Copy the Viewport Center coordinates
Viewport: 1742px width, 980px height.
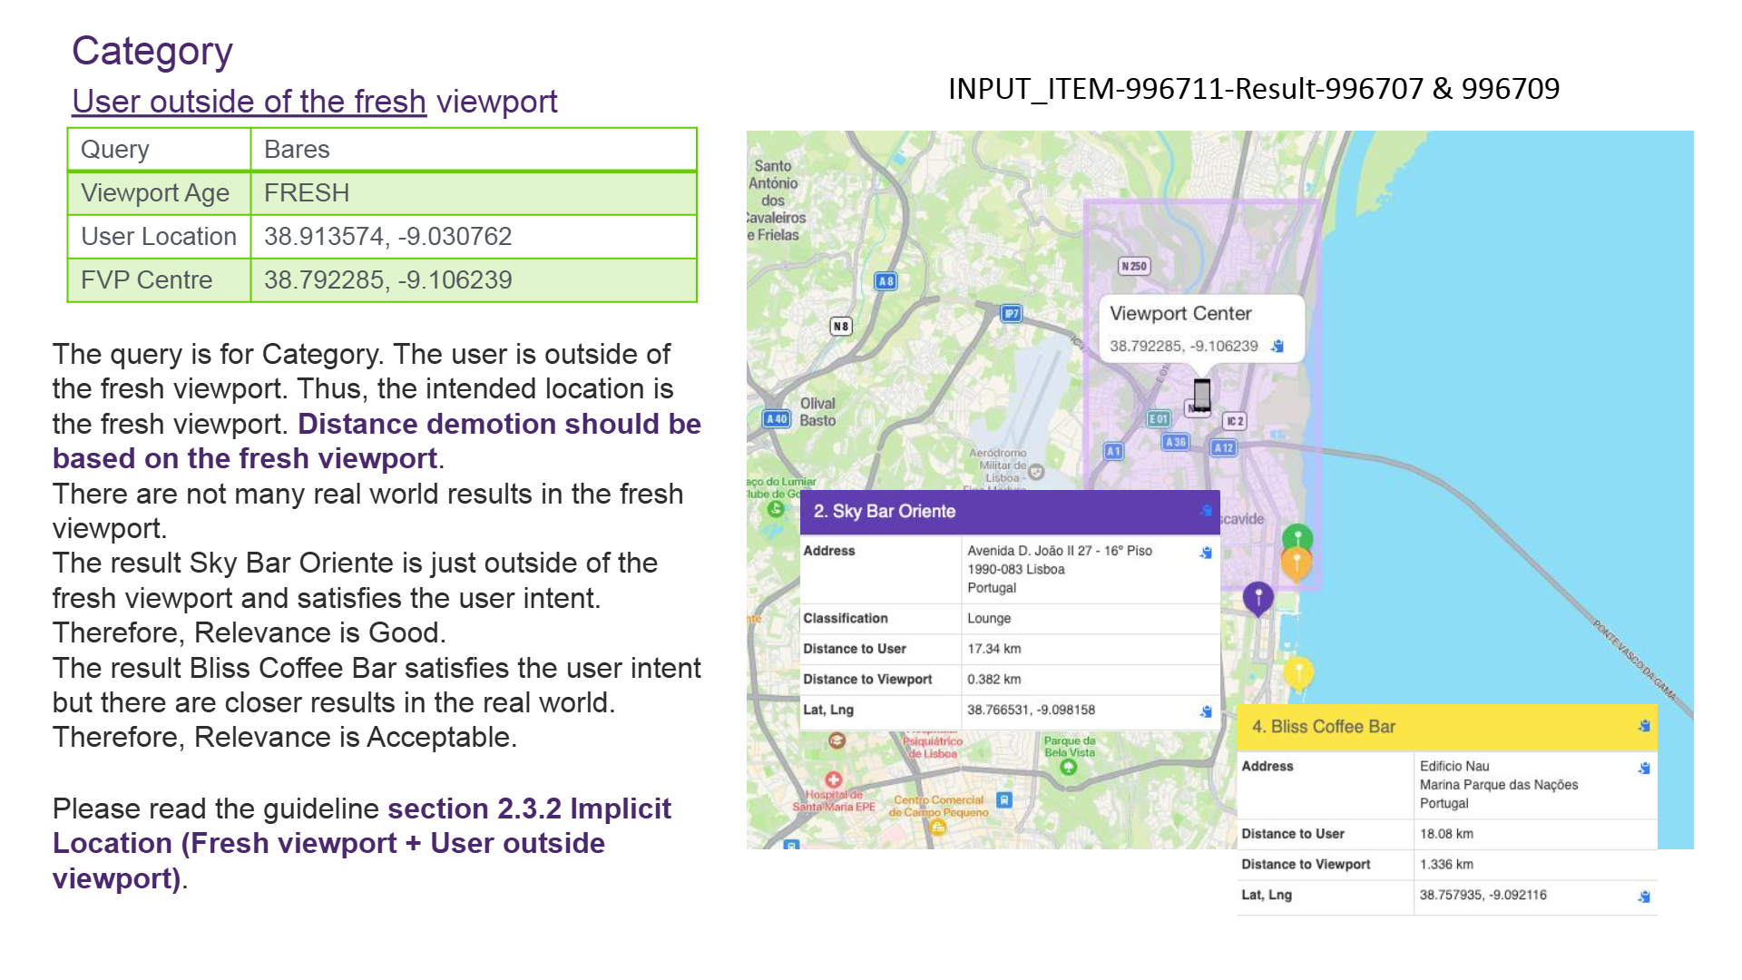pyautogui.click(x=1277, y=346)
